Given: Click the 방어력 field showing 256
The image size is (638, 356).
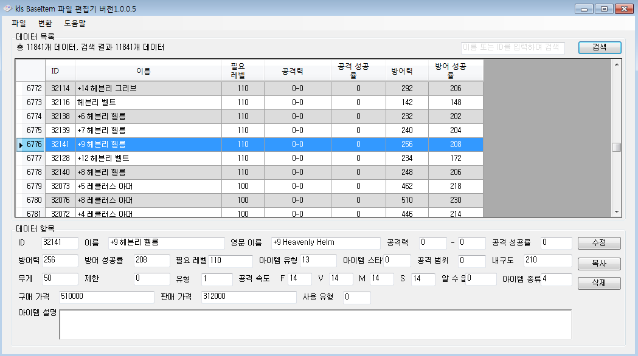Looking at the screenshot, I should point(60,261).
